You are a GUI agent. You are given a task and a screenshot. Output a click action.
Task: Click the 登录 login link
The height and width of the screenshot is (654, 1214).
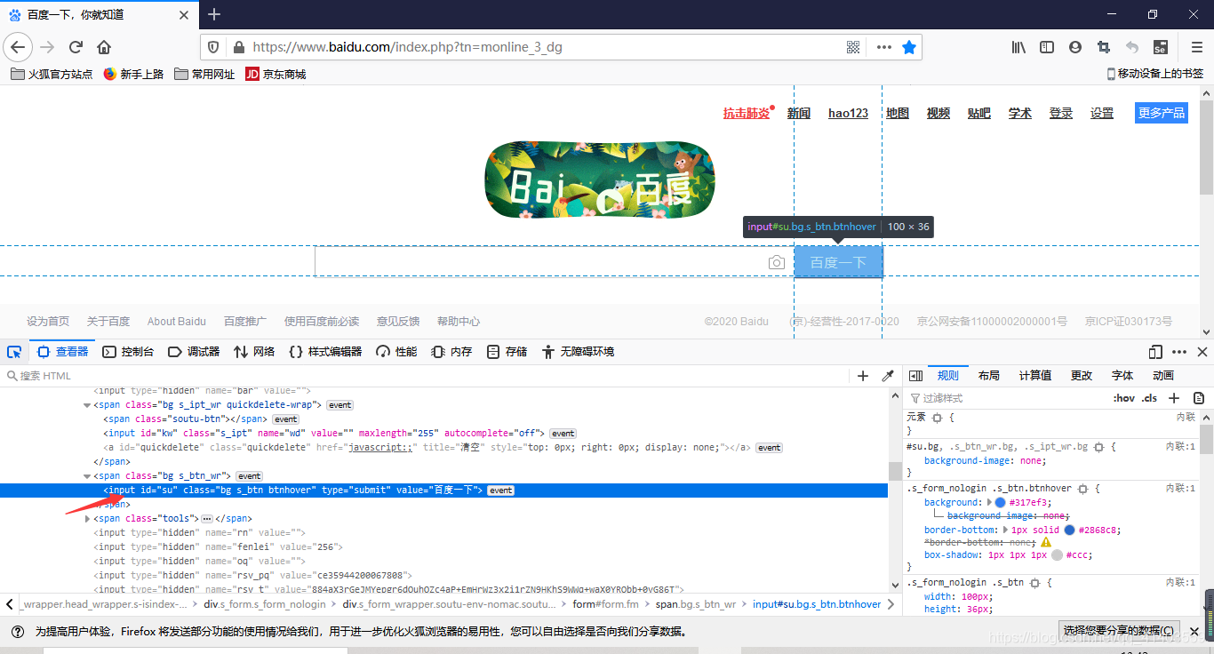click(1061, 113)
